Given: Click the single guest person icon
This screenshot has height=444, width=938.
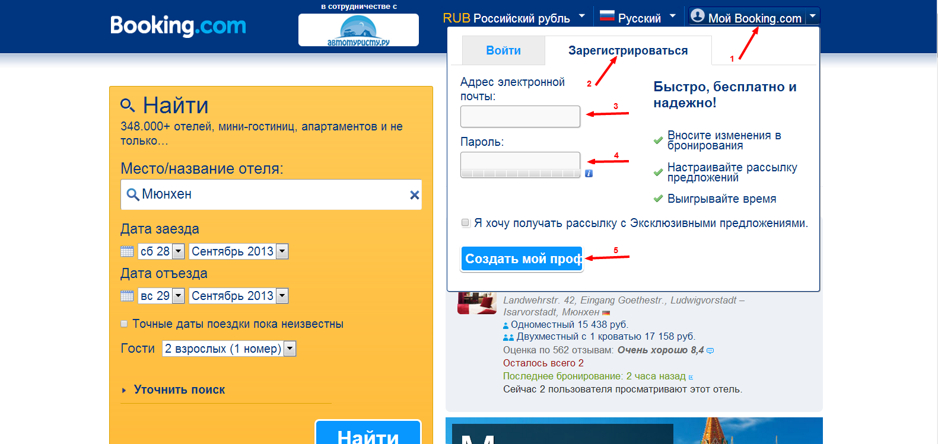Looking at the screenshot, I should point(506,325).
